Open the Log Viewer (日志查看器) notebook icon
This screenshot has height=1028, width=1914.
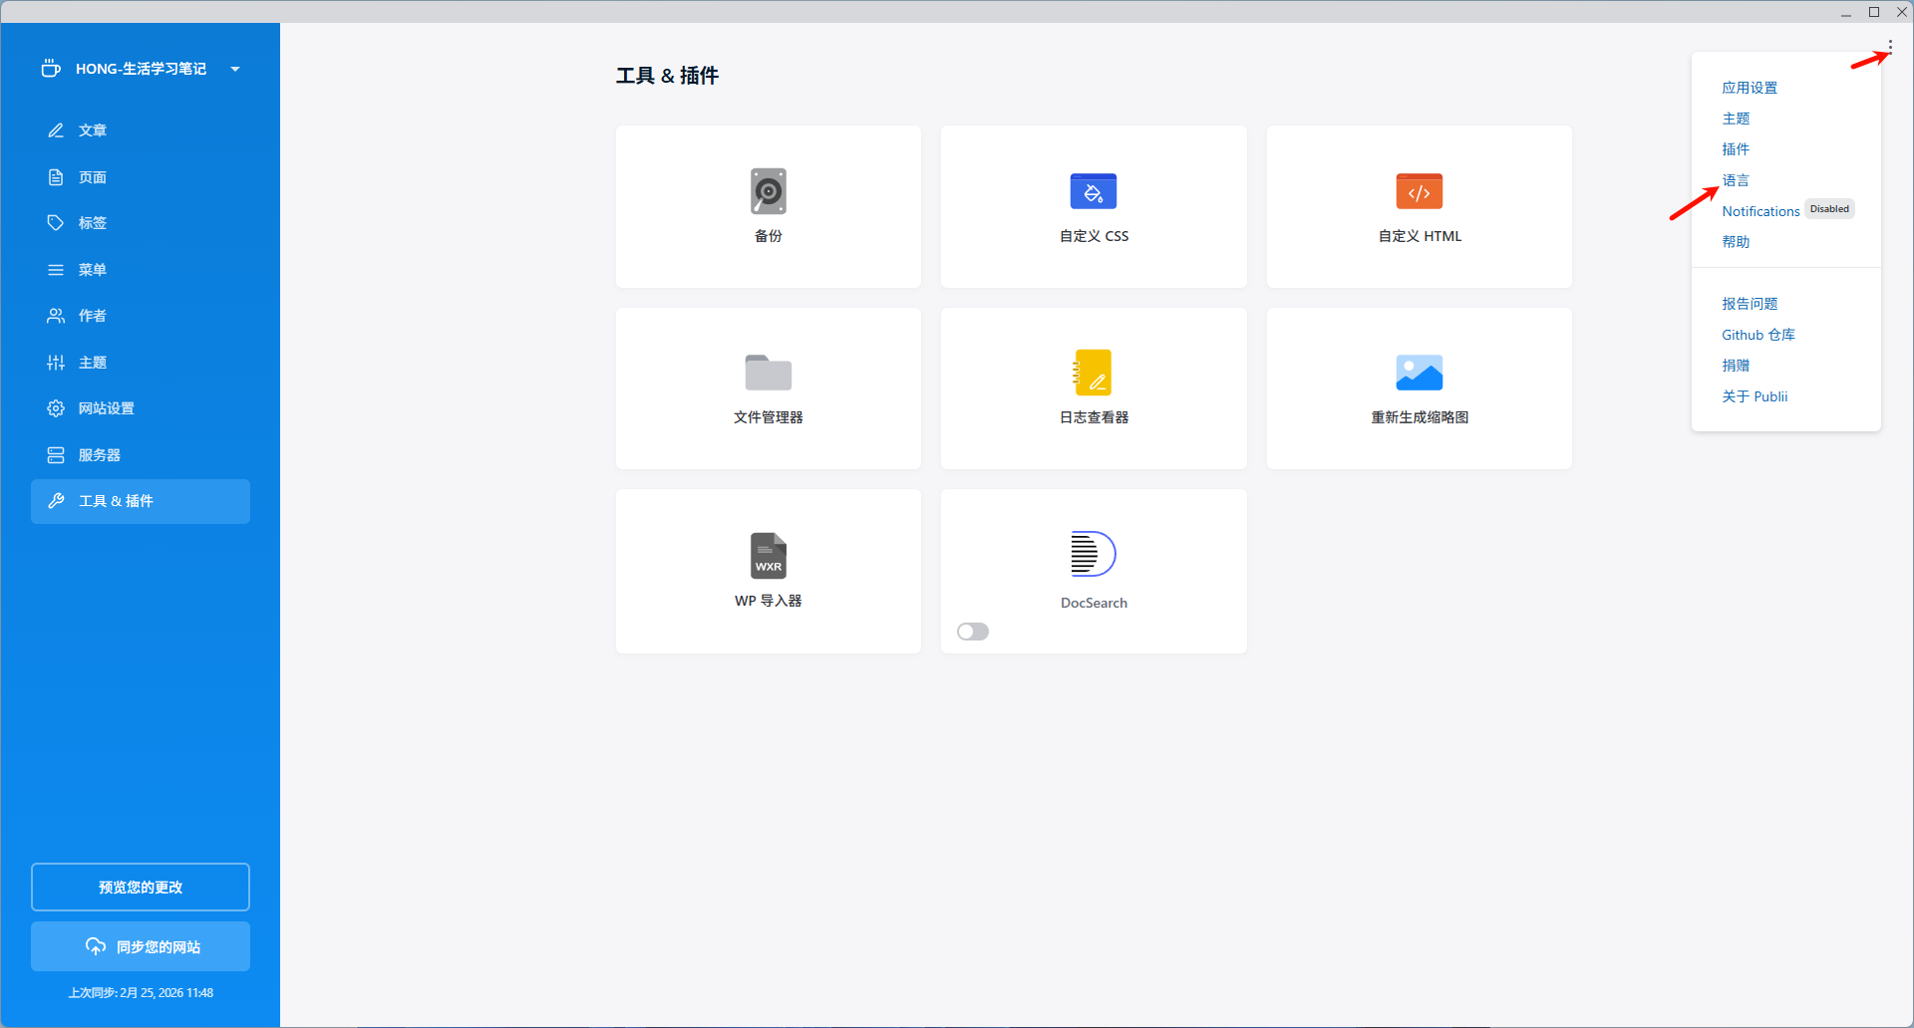click(1094, 373)
